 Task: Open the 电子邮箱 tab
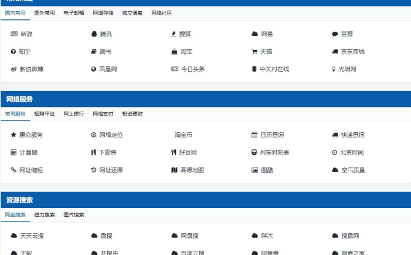(x=74, y=13)
